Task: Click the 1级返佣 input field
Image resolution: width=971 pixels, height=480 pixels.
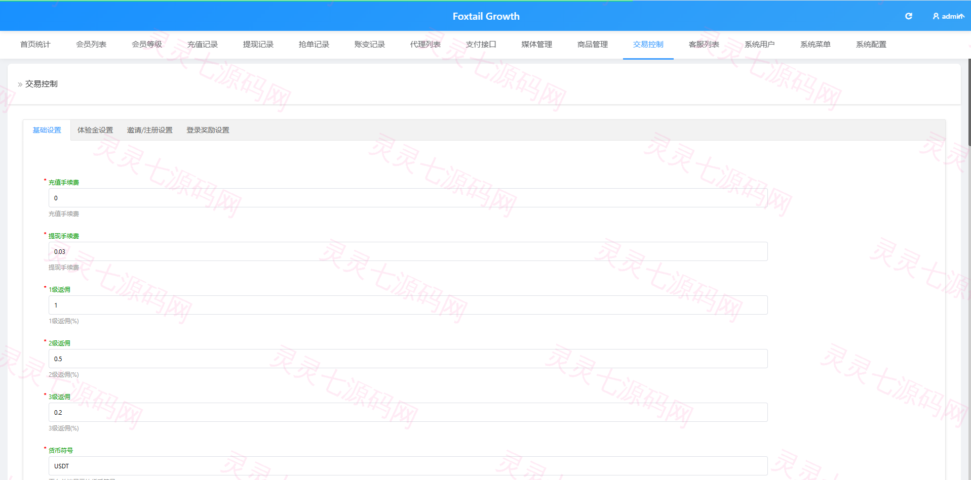Action: (408, 305)
